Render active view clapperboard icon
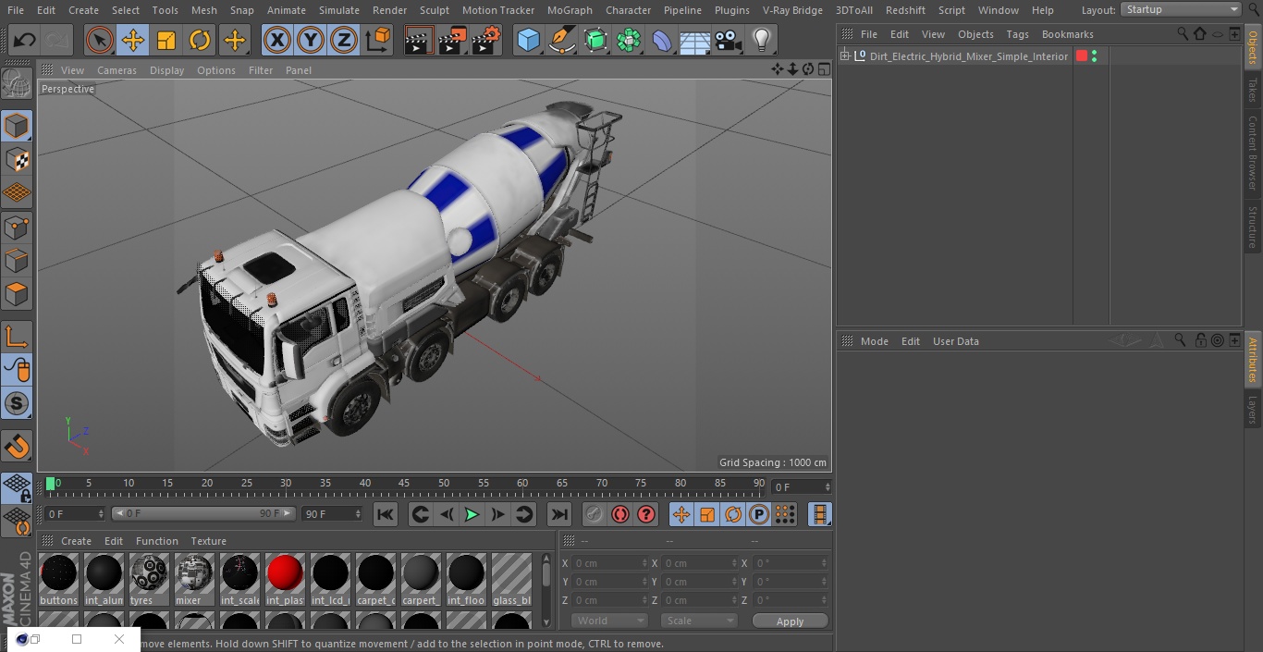 (419, 40)
